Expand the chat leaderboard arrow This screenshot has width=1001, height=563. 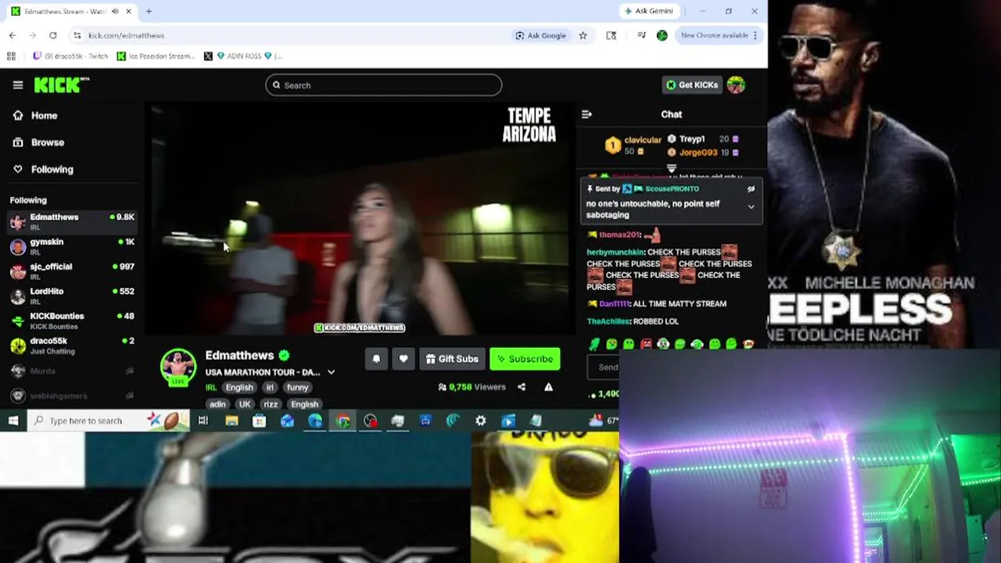672,167
